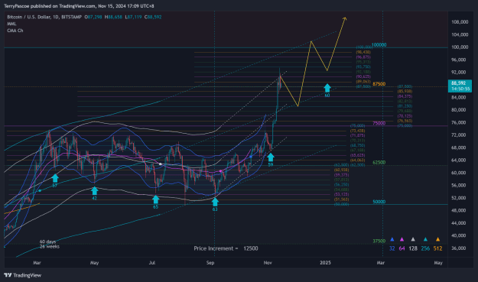Select the MML indicator label
This screenshot has width=478, height=282.
(11, 24)
